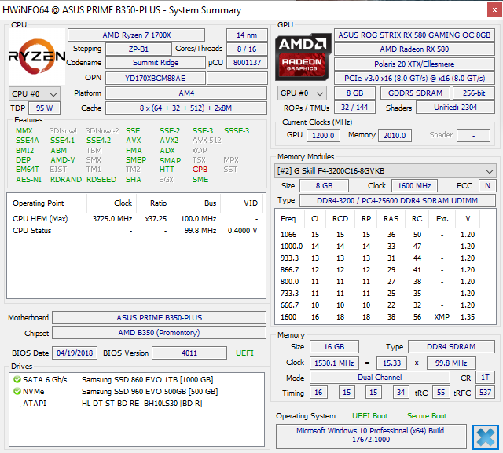The width and height of the screenshot is (503, 453).
Task: Click the BIOS date 04/19/2018
Action: point(75,353)
